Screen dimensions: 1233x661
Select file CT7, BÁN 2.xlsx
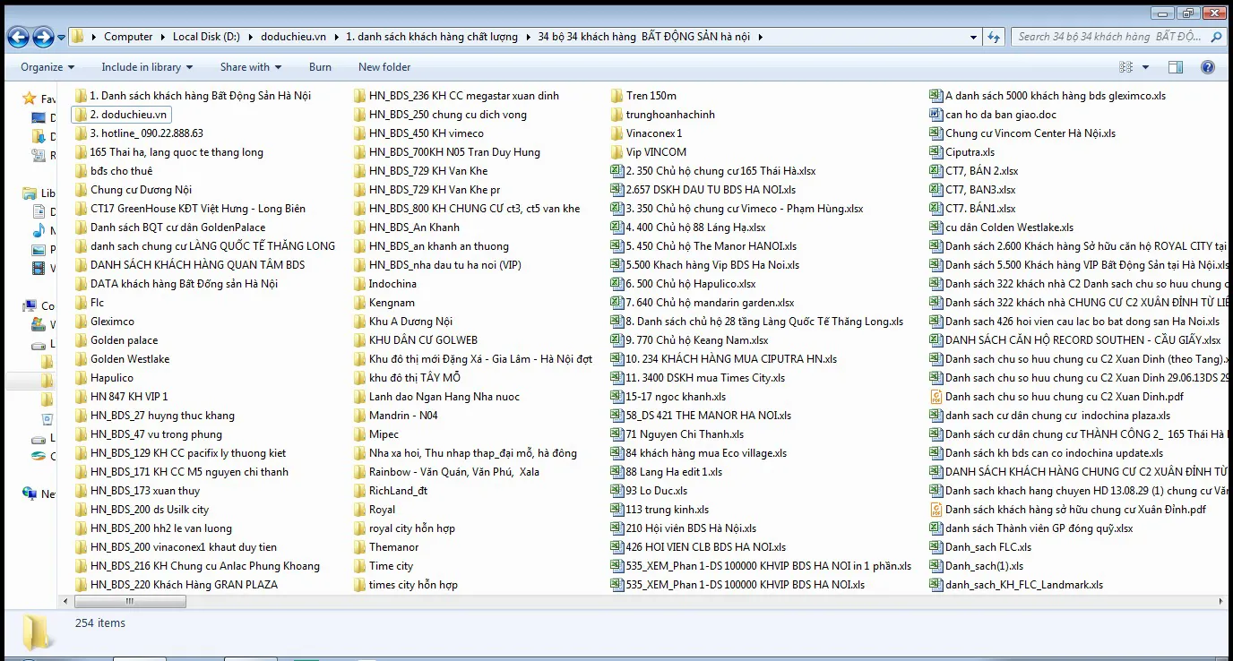(973, 171)
